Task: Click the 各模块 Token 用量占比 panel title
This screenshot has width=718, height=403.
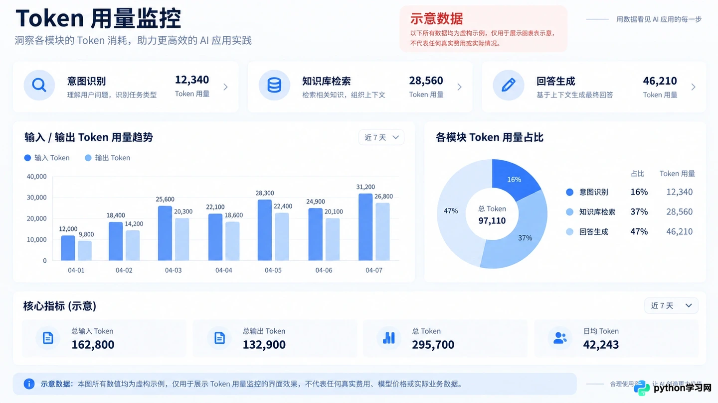Action: pos(490,137)
